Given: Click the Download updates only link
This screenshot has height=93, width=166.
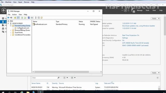Looking at the screenshot, I should pos(139,26).
